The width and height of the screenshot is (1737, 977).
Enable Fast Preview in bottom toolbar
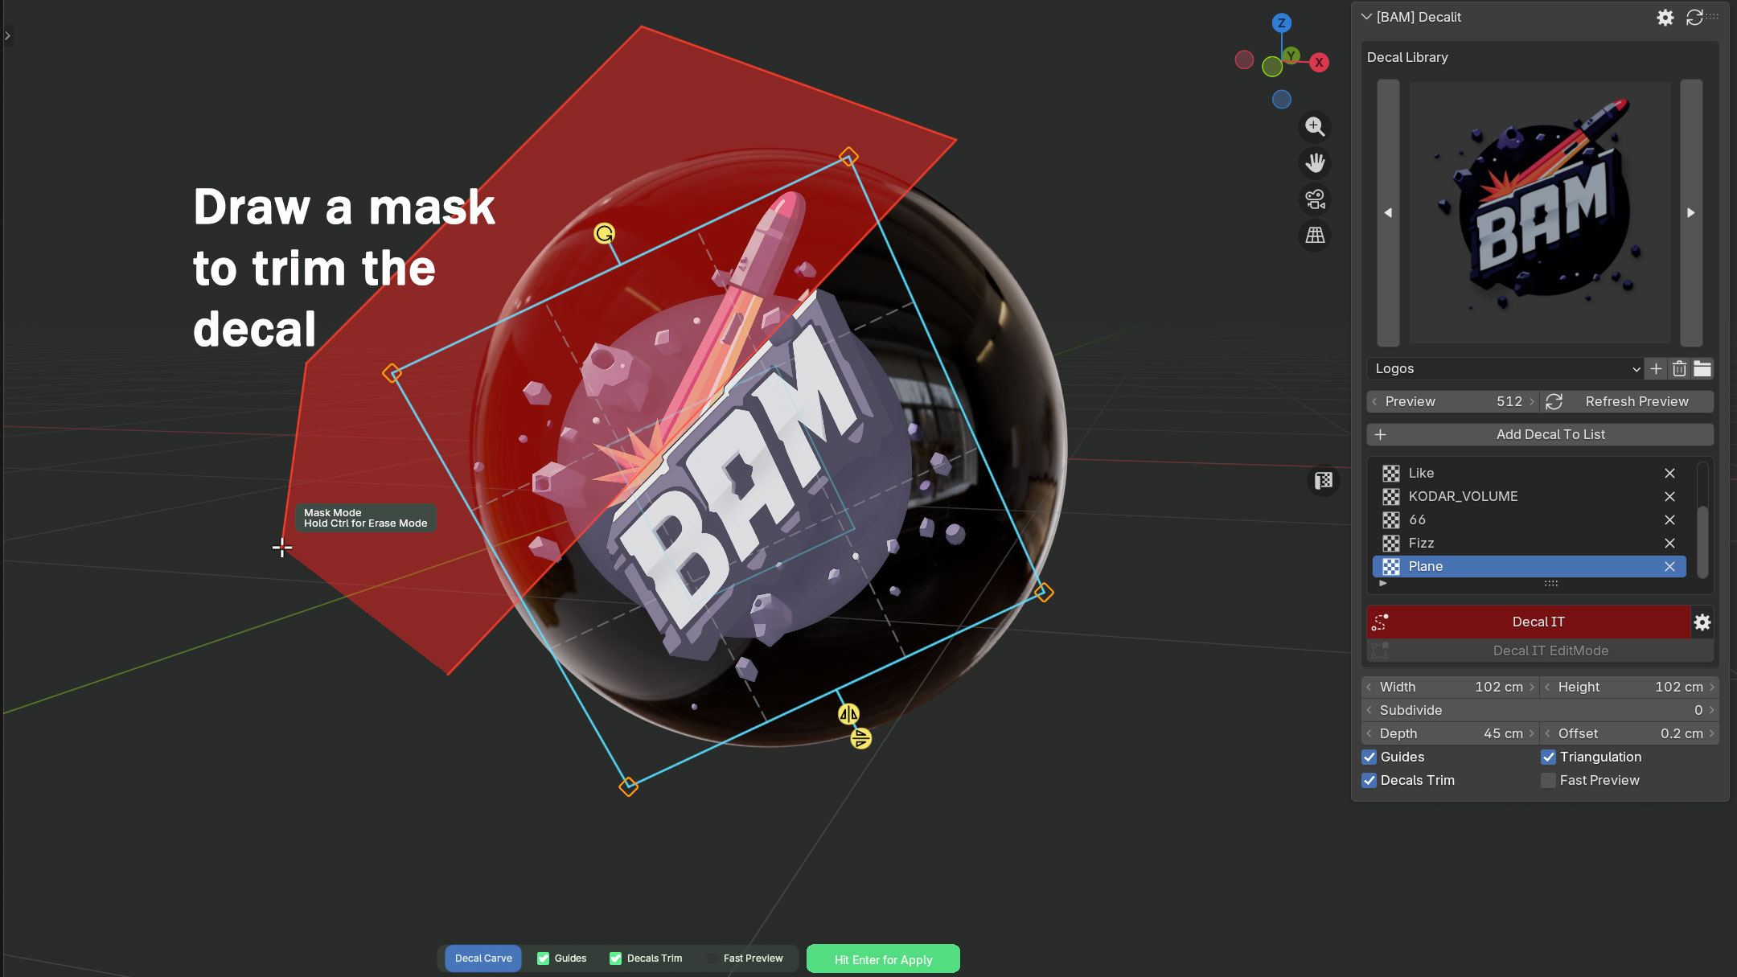point(712,959)
